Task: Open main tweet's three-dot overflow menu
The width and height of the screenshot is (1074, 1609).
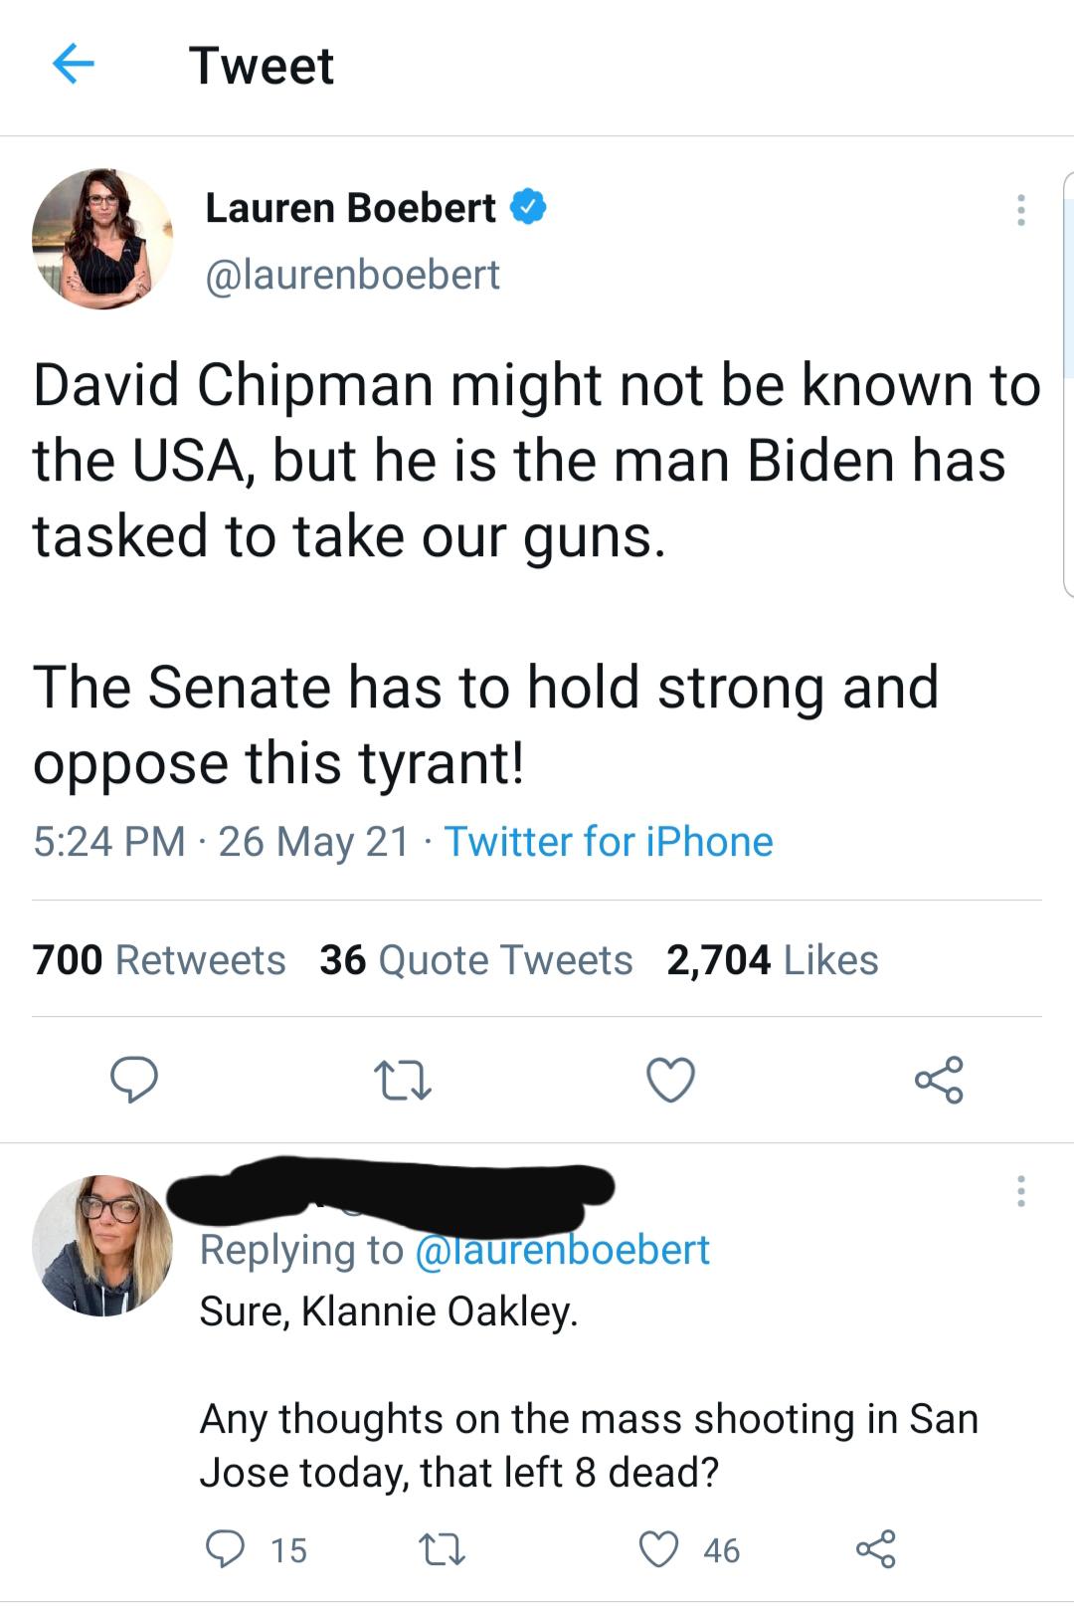Action: point(1020,209)
